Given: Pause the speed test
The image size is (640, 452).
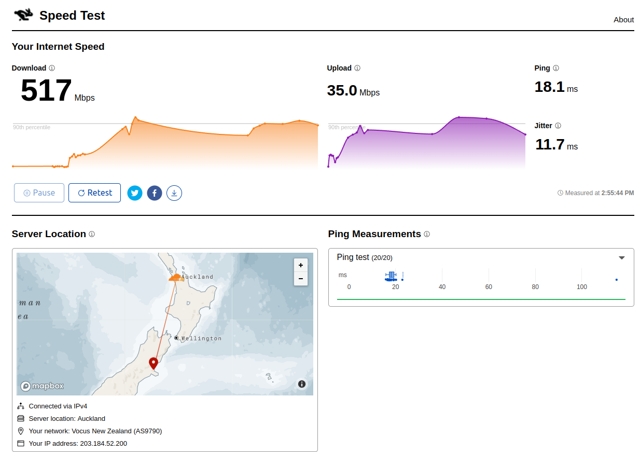Looking at the screenshot, I should point(39,193).
